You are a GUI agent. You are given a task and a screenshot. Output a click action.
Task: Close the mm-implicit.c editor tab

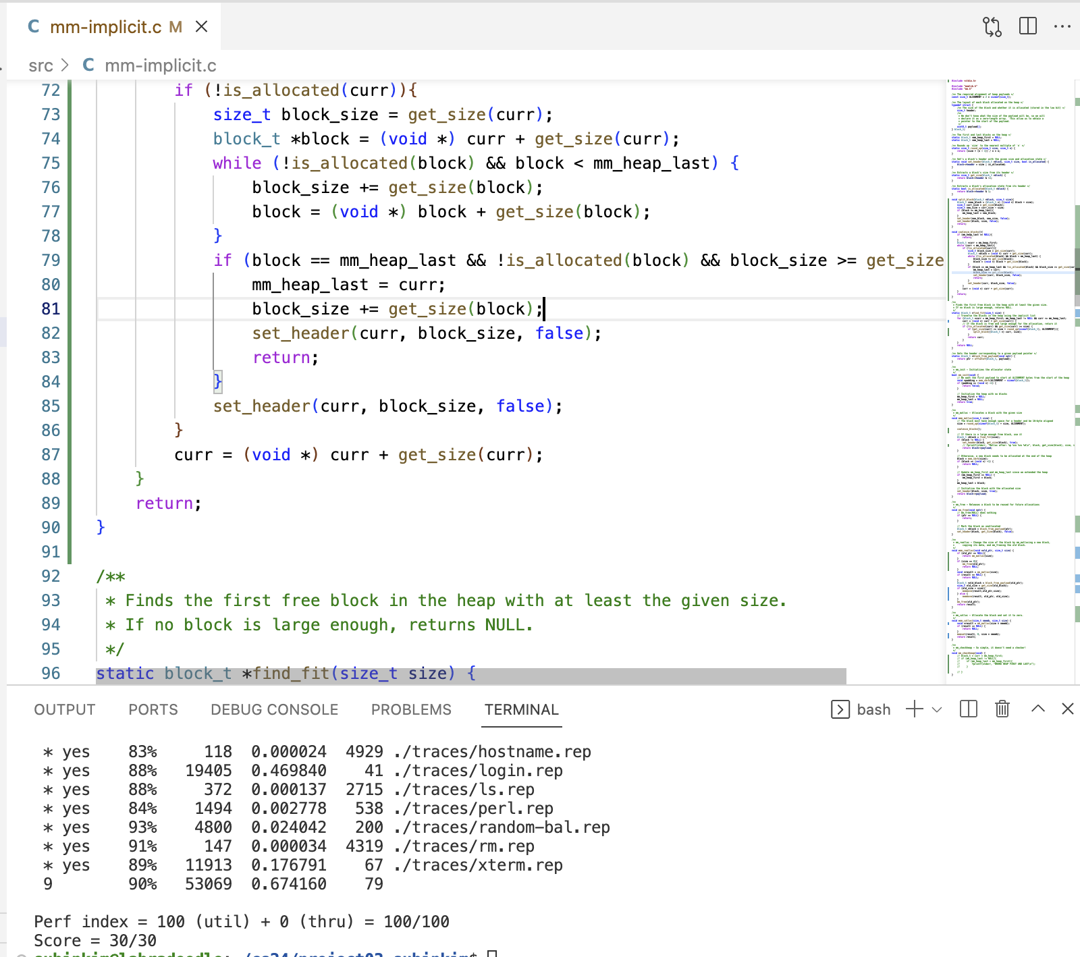pos(201,27)
